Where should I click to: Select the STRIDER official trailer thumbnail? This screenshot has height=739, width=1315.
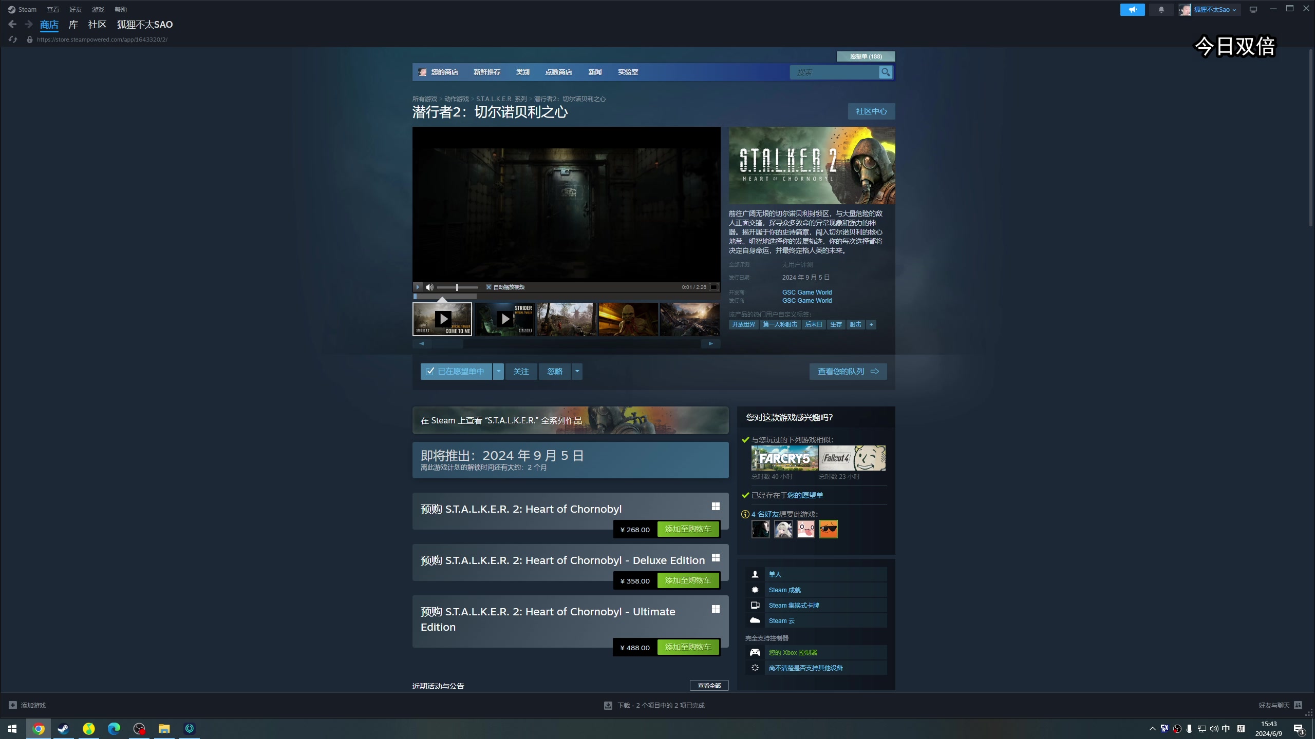coord(504,319)
